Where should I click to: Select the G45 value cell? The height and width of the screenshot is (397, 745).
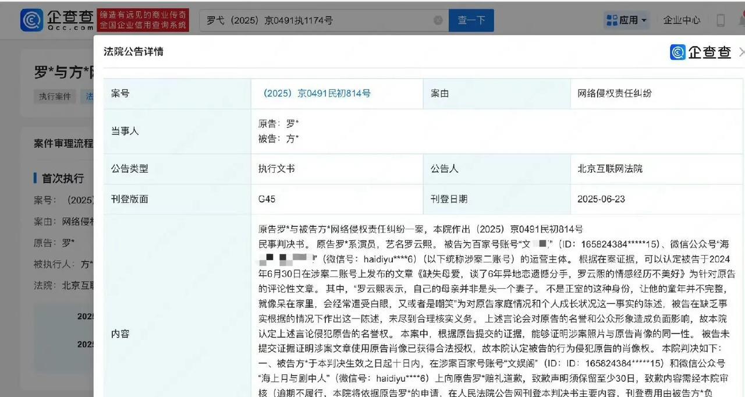pyautogui.click(x=337, y=199)
